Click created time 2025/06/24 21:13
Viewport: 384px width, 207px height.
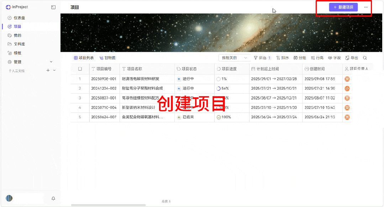320,117
